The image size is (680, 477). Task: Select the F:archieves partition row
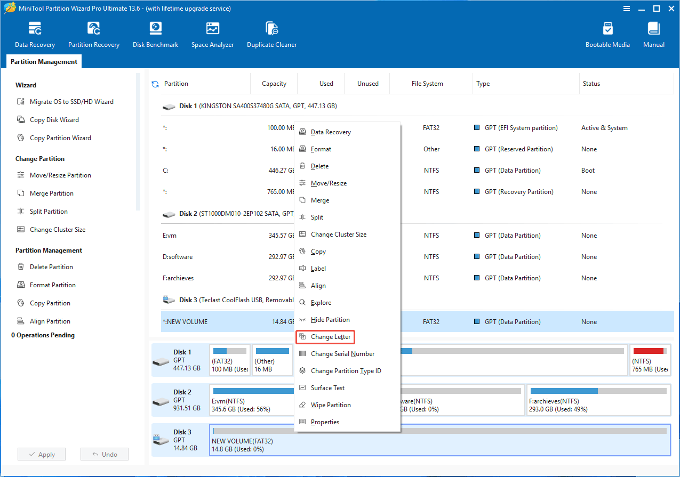[418, 278]
